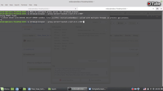Open the Linux Hardware Re... bookmark

[x=133, y=13]
